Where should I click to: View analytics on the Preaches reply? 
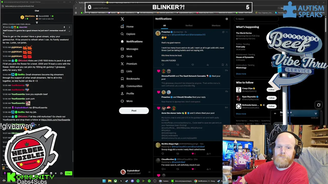click(208, 65)
